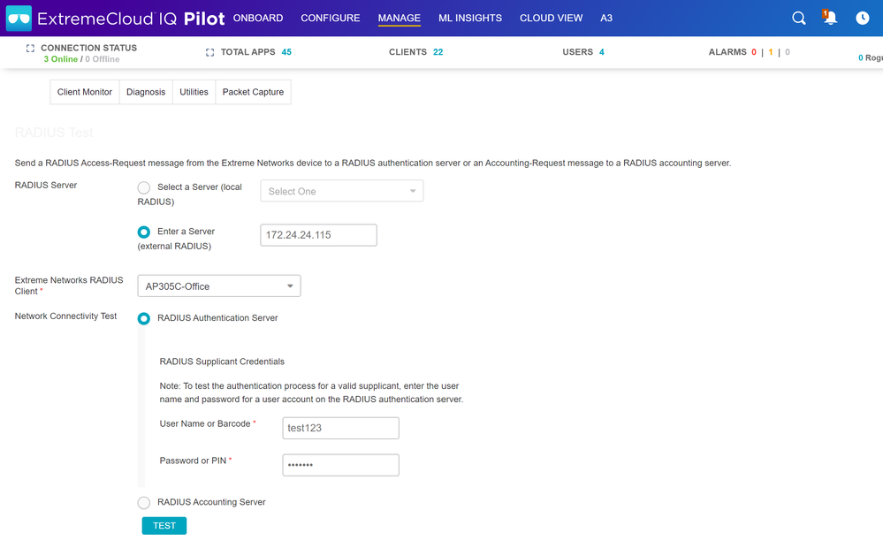The image size is (883, 556).
Task: Click the grey alarms count 0
Action: click(x=788, y=52)
